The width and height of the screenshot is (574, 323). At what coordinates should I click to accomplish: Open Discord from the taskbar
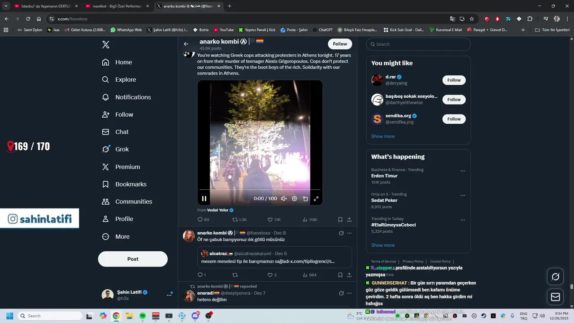tap(196, 316)
